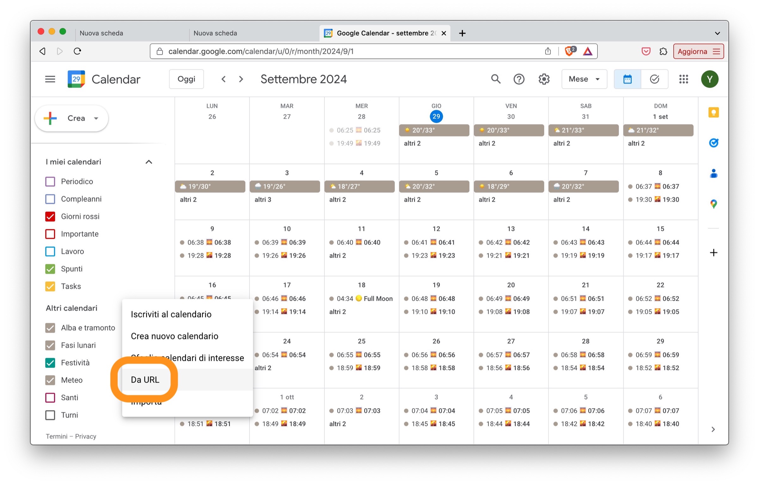
Task: Click the Oggi button
Action: 186,79
